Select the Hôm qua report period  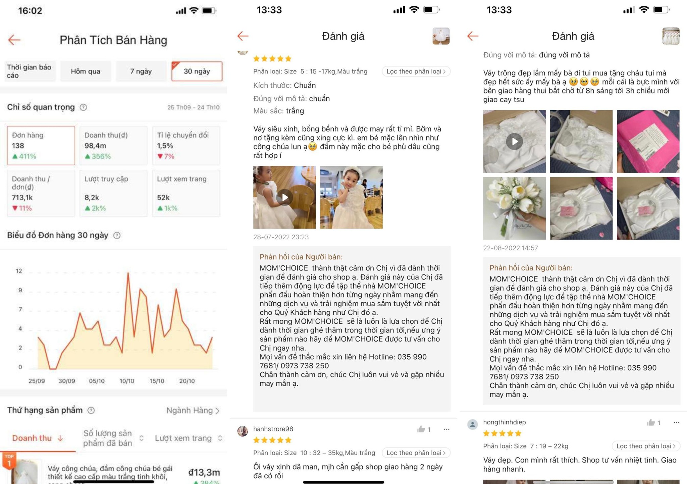(86, 71)
